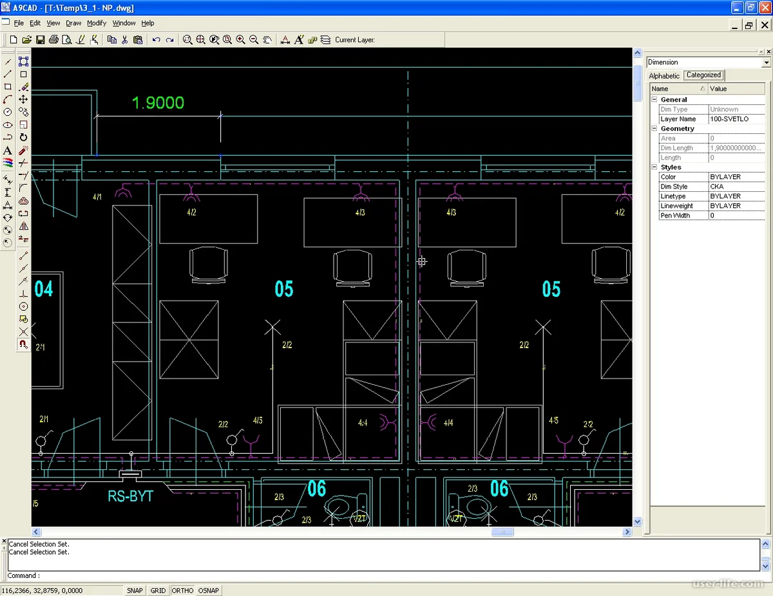Image resolution: width=773 pixels, height=596 pixels.
Task: Collapse the General properties category
Action: 654,100
